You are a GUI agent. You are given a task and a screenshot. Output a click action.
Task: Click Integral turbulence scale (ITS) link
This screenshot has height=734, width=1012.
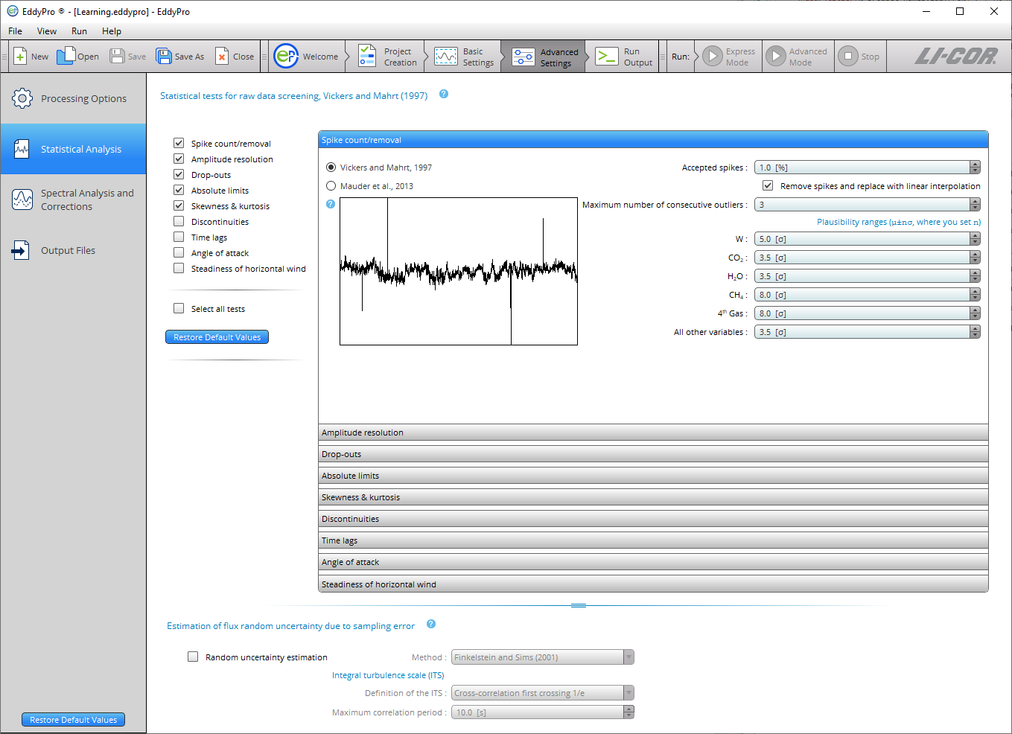click(x=388, y=675)
